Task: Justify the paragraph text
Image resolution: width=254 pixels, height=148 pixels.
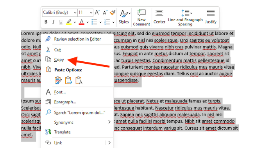Action: tap(211, 17)
